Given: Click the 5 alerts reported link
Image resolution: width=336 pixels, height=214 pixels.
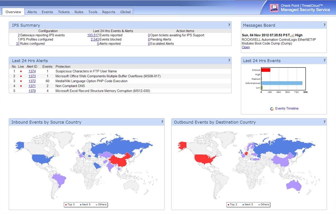Looking at the screenshot, I should [x=98, y=44].
